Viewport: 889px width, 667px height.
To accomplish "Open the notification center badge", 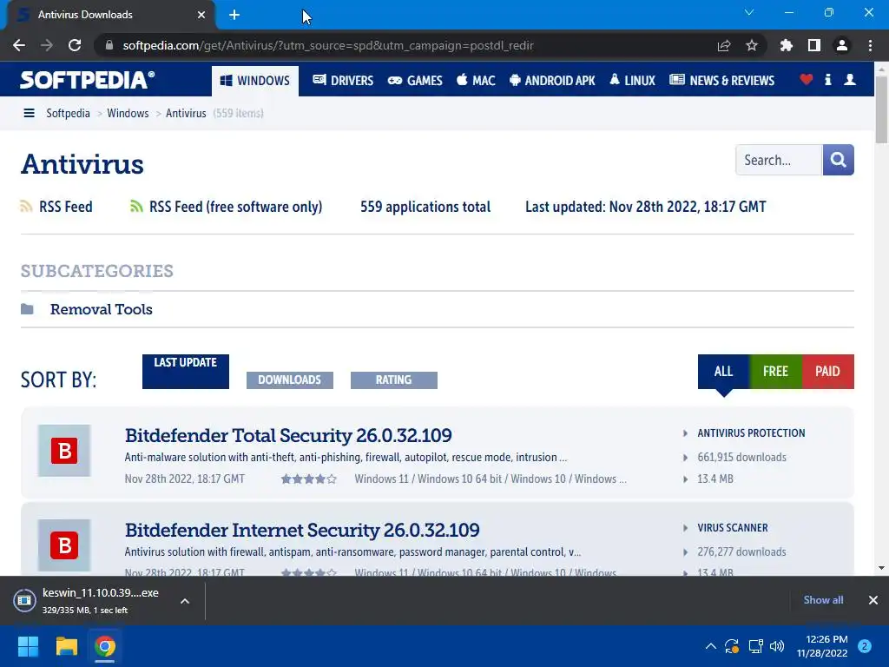I will click(x=865, y=646).
